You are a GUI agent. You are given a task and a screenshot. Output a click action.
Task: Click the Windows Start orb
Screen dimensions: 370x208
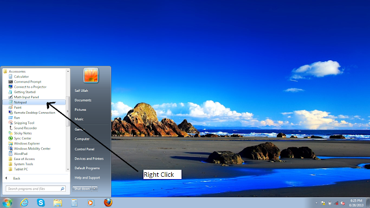tap(8, 203)
